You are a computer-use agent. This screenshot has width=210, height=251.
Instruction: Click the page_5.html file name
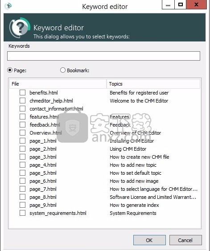click(43, 173)
